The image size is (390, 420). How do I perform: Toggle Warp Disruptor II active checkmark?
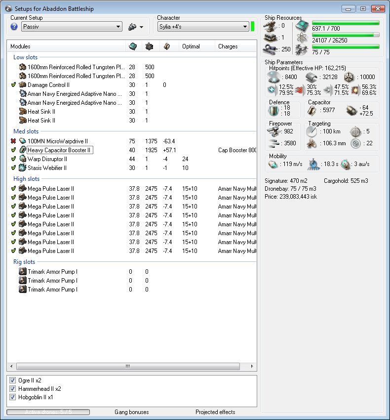(13, 159)
